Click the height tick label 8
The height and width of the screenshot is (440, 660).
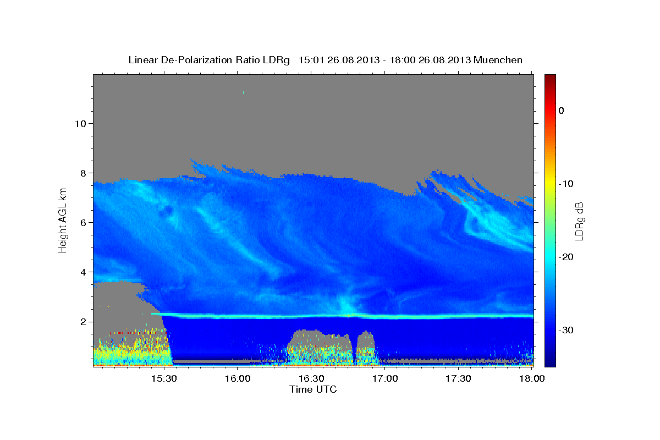82,173
